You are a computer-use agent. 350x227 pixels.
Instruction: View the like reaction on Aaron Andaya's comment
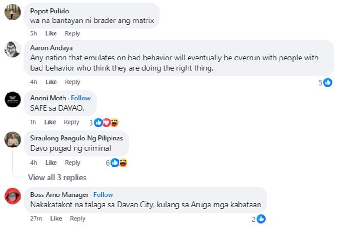pos(328,82)
